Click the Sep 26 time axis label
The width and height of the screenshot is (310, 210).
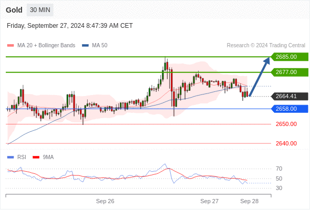coord(105,201)
